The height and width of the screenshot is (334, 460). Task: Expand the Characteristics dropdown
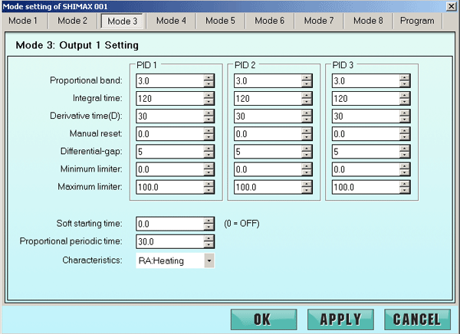pos(209,261)
